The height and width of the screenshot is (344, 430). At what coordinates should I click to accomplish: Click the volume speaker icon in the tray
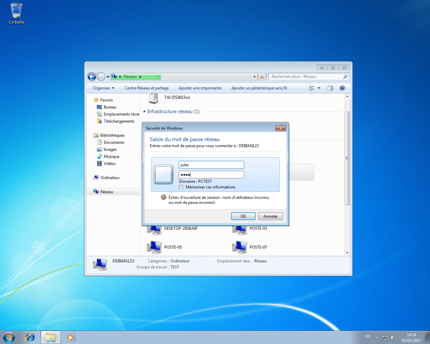click(393, 337)
